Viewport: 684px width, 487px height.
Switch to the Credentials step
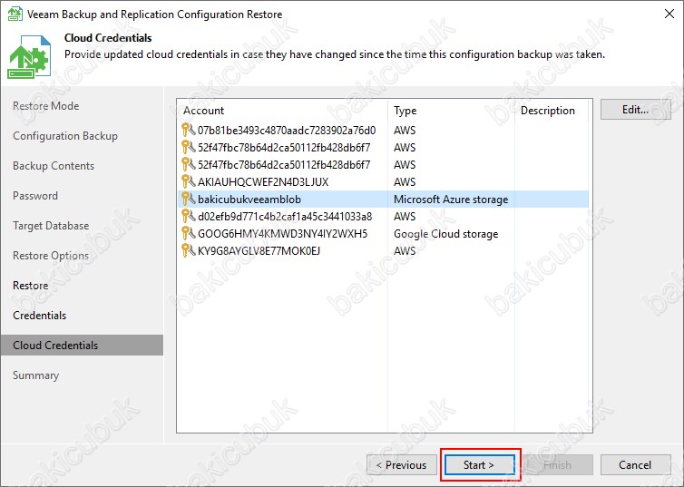point(39,316)
